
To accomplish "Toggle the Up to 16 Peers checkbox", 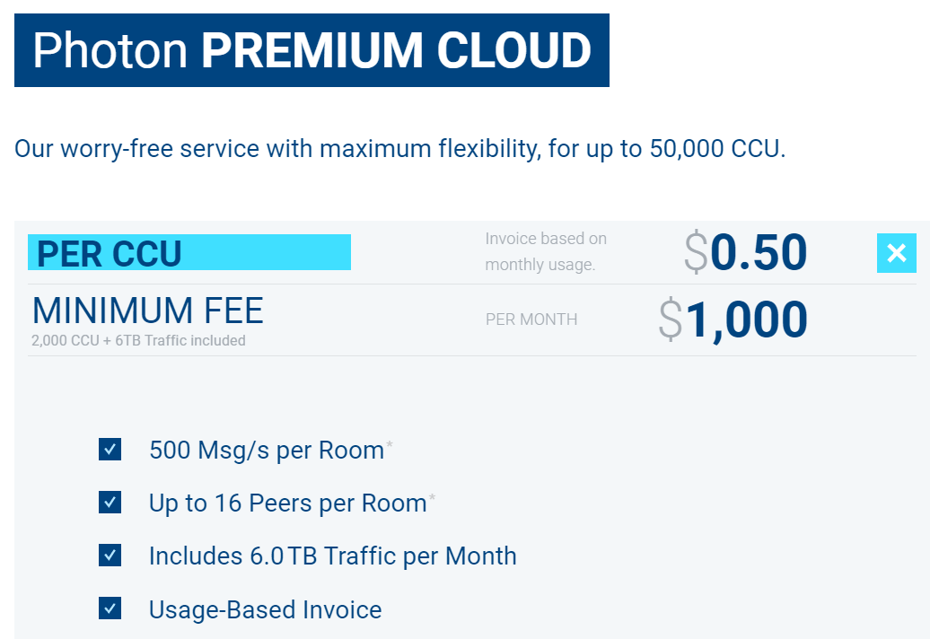I will point(110,503).
